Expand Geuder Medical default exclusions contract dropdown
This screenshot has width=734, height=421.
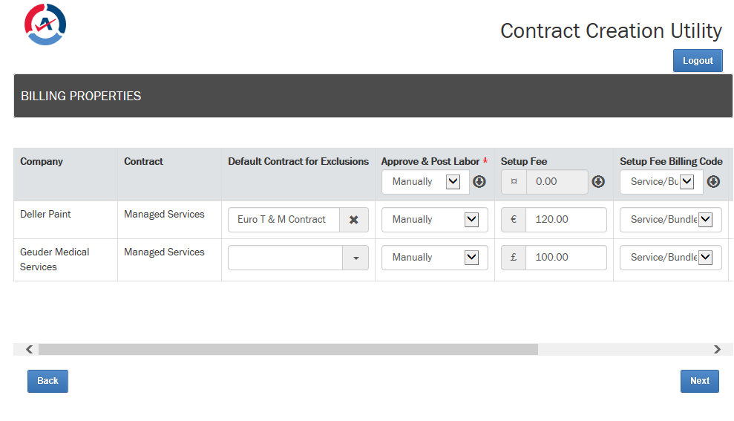point(355,258)
